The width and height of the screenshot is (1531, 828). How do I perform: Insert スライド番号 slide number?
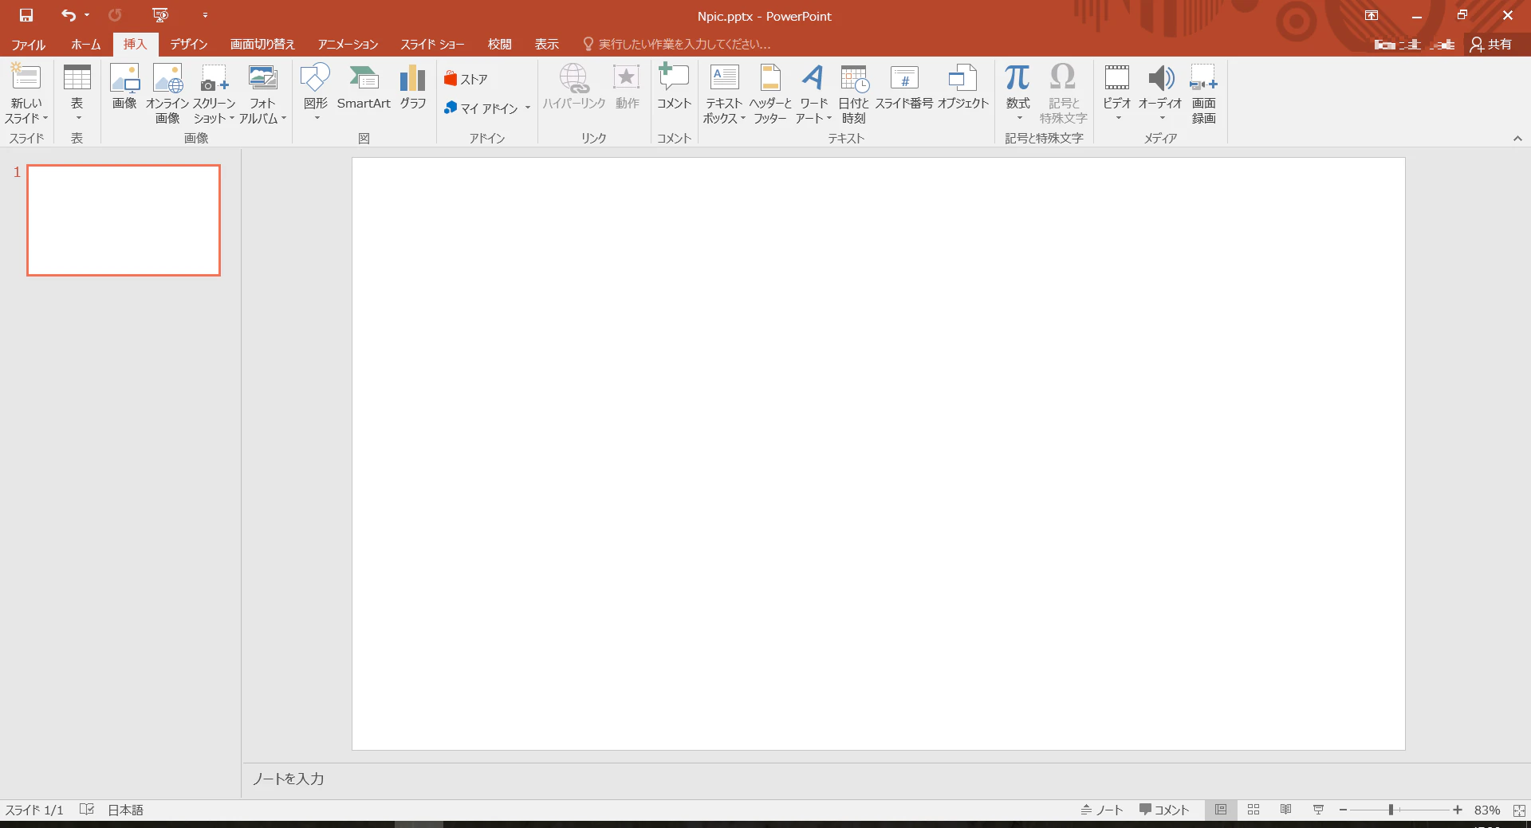tap(904, 87)
